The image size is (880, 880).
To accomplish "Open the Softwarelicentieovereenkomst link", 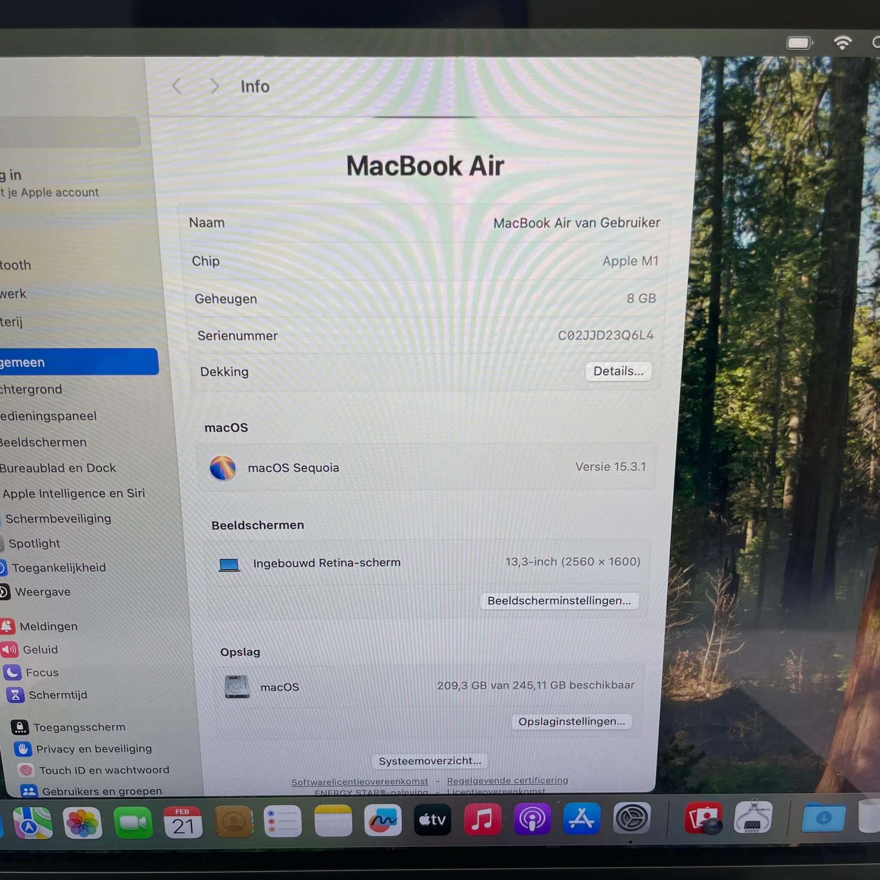I will pyautogui.click(x=360, y=782).
